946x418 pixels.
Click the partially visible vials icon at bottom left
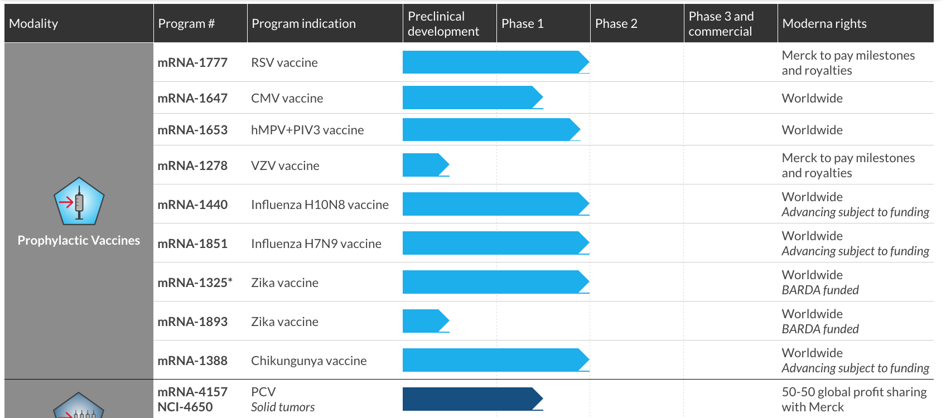click(x=79, y=407)
